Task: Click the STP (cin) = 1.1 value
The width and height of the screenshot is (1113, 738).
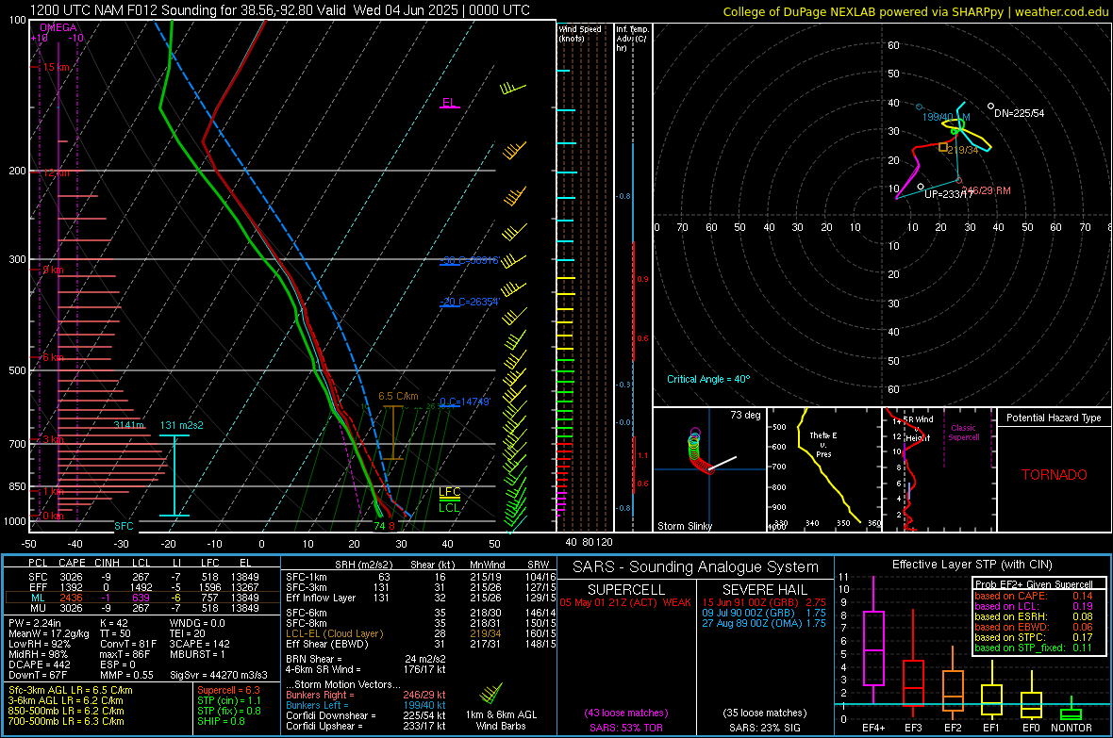Action: pyautogui.click(x=229, y=700)
